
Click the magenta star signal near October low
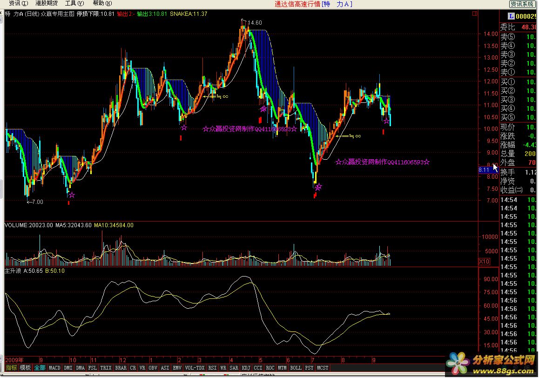pyautogui.click(x=72, y=195)
